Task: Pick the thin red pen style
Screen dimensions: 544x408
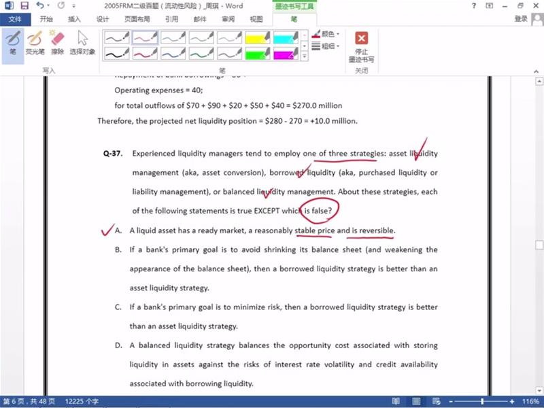Action: [145, 37]
